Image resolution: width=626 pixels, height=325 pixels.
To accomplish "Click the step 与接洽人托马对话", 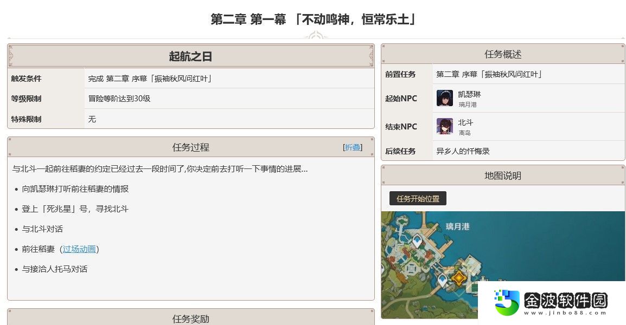I will (55, 269).
